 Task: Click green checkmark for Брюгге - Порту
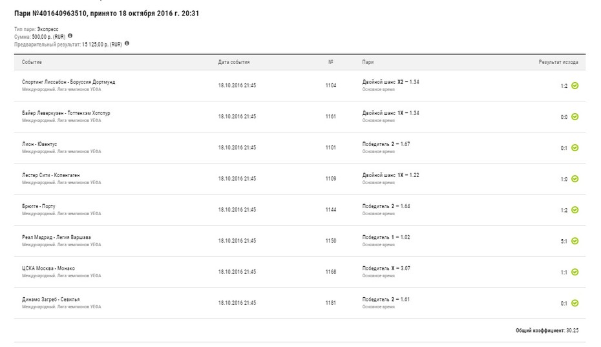click(575, 210)
